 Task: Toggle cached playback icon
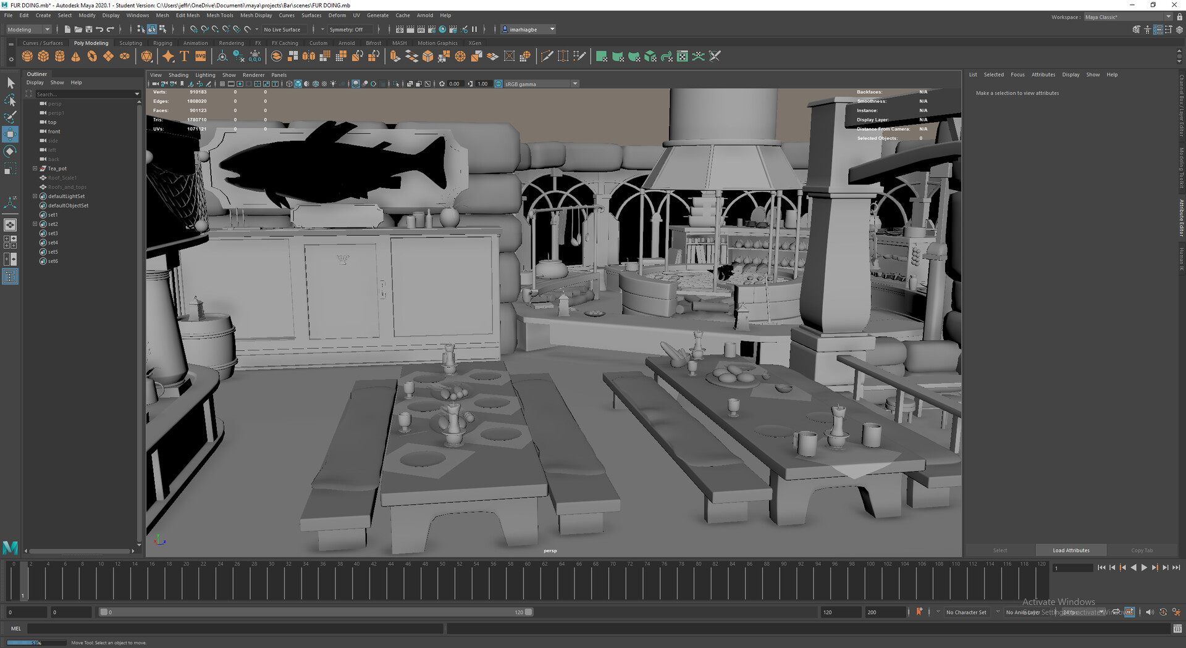(x=1130, y=612)
